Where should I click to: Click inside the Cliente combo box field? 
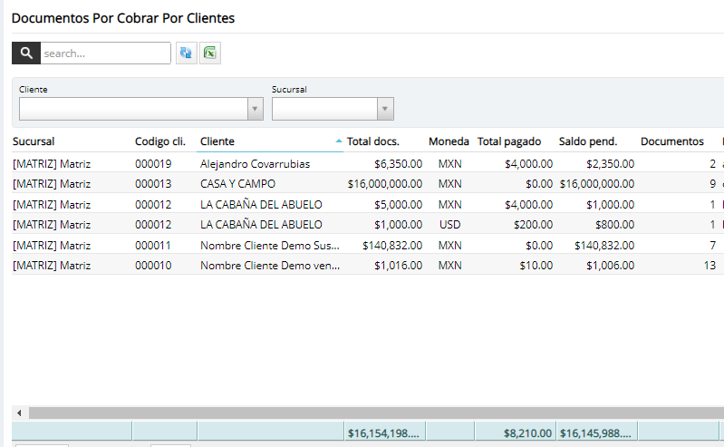point(133,109)
